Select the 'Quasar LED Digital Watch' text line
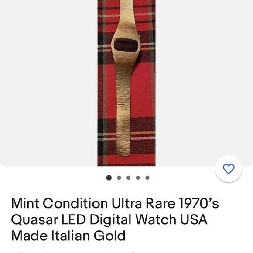 coord(94,219)
